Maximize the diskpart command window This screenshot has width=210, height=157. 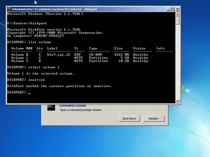[x=173, y=9]
